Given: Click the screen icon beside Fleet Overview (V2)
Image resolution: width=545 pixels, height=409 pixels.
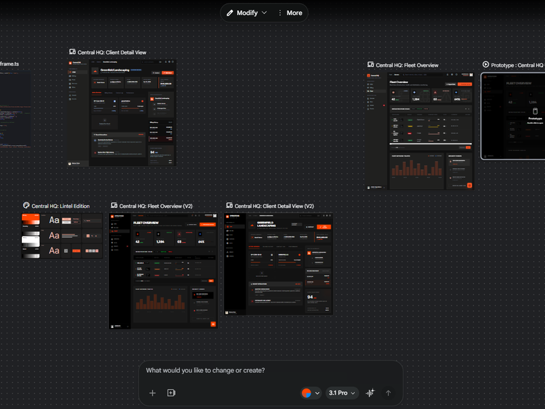Looking at the screenshot, I should pos(114,205).
